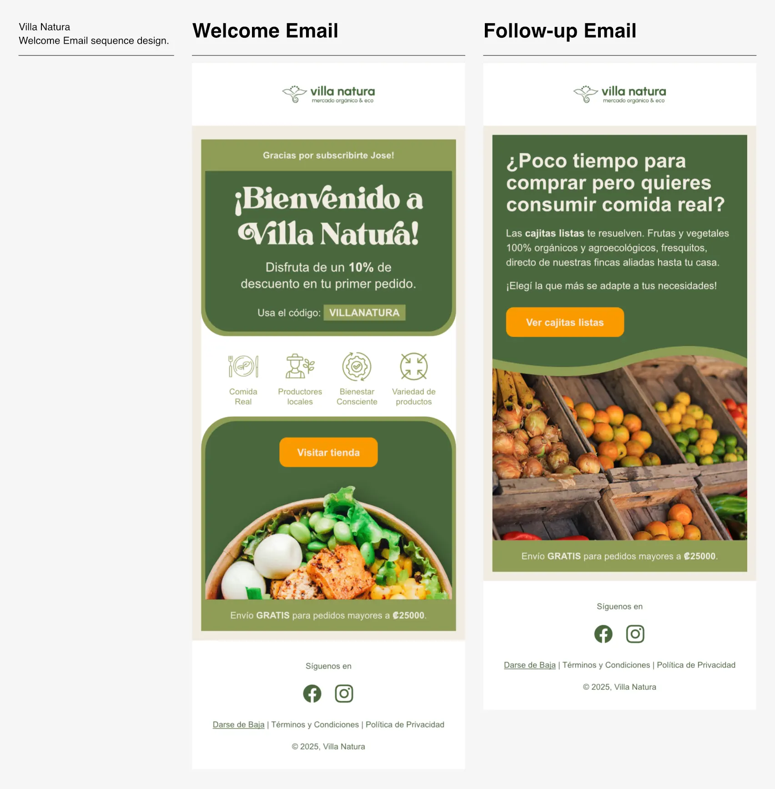Click the VILLANATURA discount code badge

coord(364,313)
